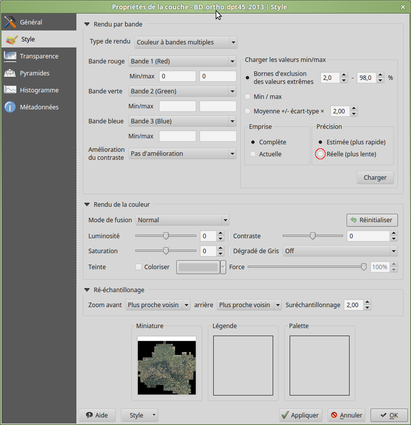Viewport: 411px width, 425px height.
Task: Click the Miniature layer thumbnail preview
Action: coord(167,365)
